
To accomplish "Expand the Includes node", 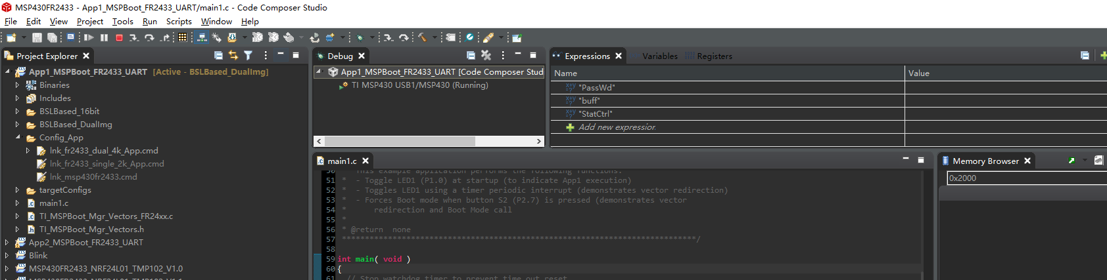I will tap(18, 98).
